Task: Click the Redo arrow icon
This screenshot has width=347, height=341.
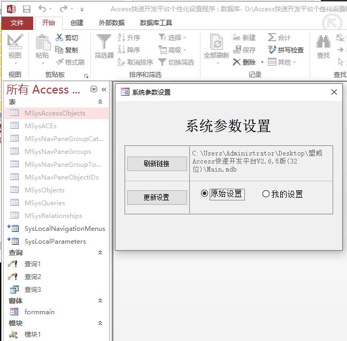Action: click(x=64, y=9)
